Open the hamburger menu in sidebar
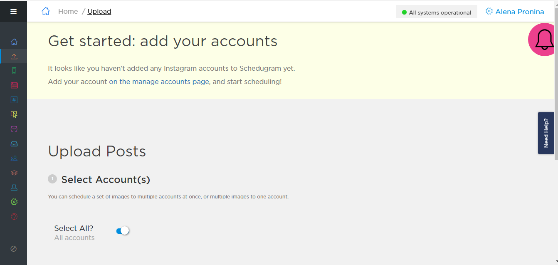The height and width of the screenshot is (265, 558). point(13,12)
